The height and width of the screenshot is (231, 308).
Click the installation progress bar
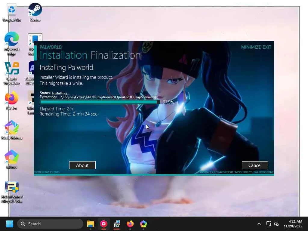pyautogui.click(x=100, y=102)
